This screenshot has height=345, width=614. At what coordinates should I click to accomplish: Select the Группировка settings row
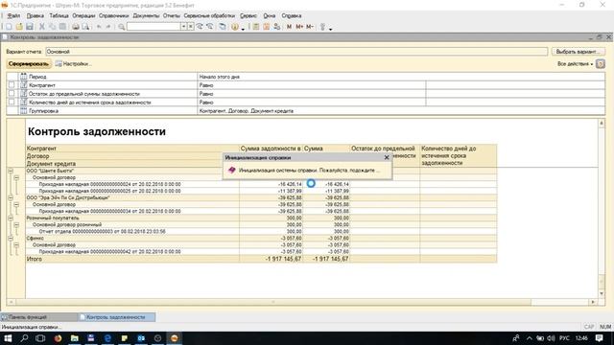[x=305, y=111]
